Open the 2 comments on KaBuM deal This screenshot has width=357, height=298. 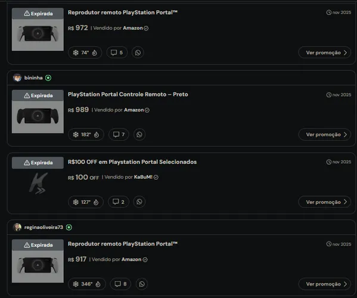click(x=119, y=202)
